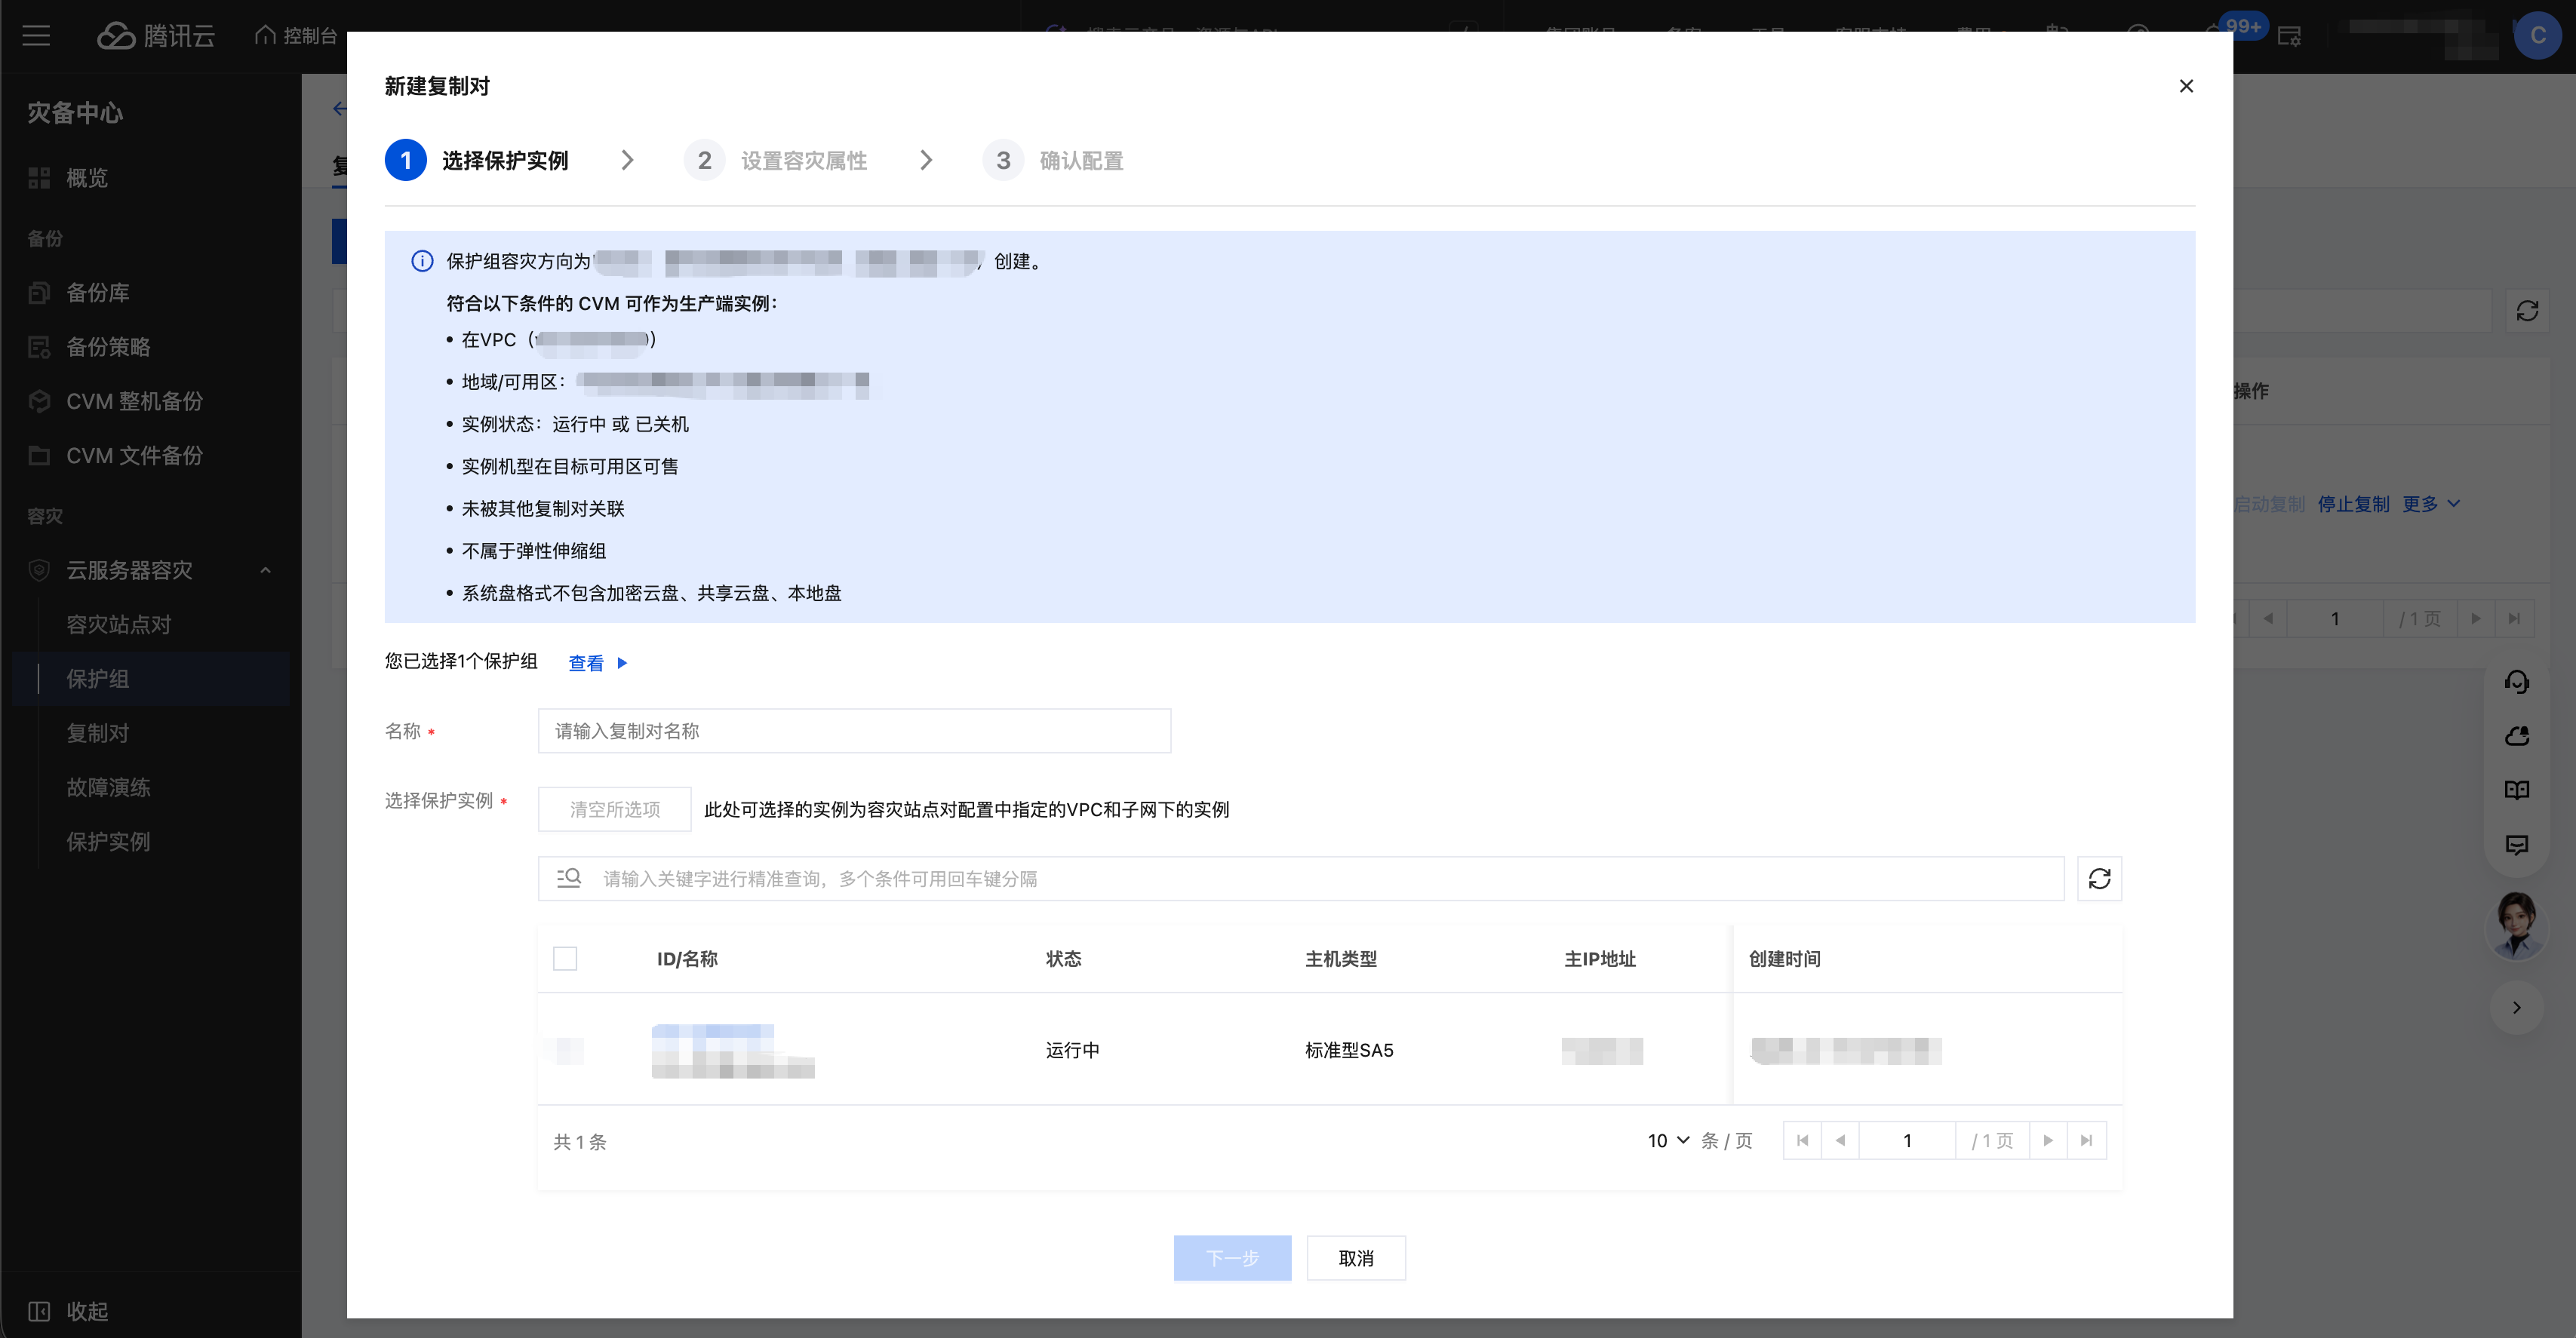
Task: Go to 控制台 home
Action: point(296,36)
